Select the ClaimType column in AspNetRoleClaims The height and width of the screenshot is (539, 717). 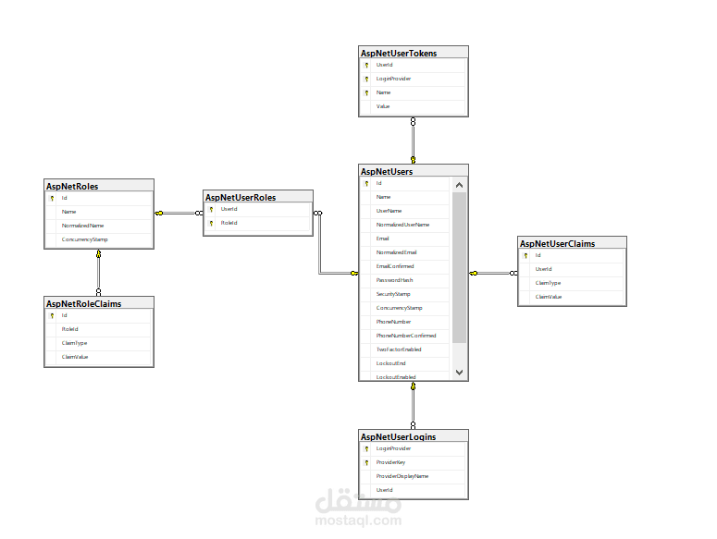pyautogui.click(x=99, y=343)
